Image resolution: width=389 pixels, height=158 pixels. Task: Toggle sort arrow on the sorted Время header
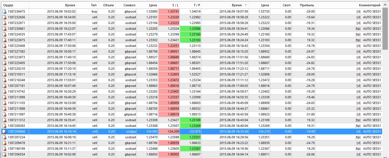246,5
